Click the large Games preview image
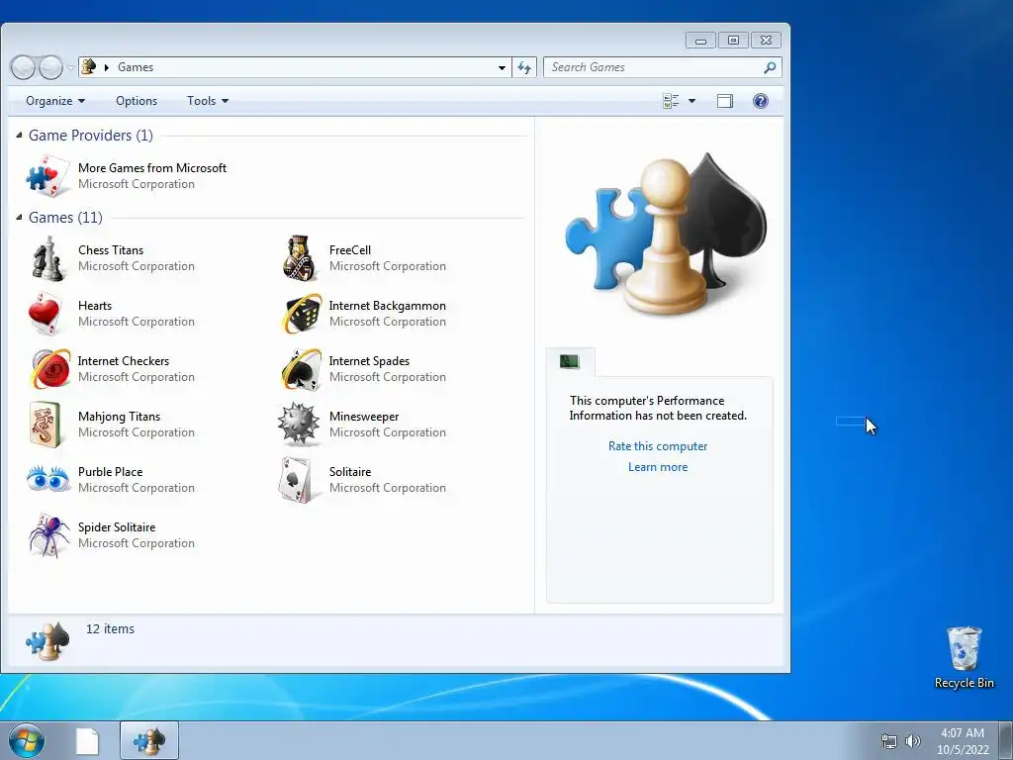The image size is (1013, 760). (x=666, y=234)
